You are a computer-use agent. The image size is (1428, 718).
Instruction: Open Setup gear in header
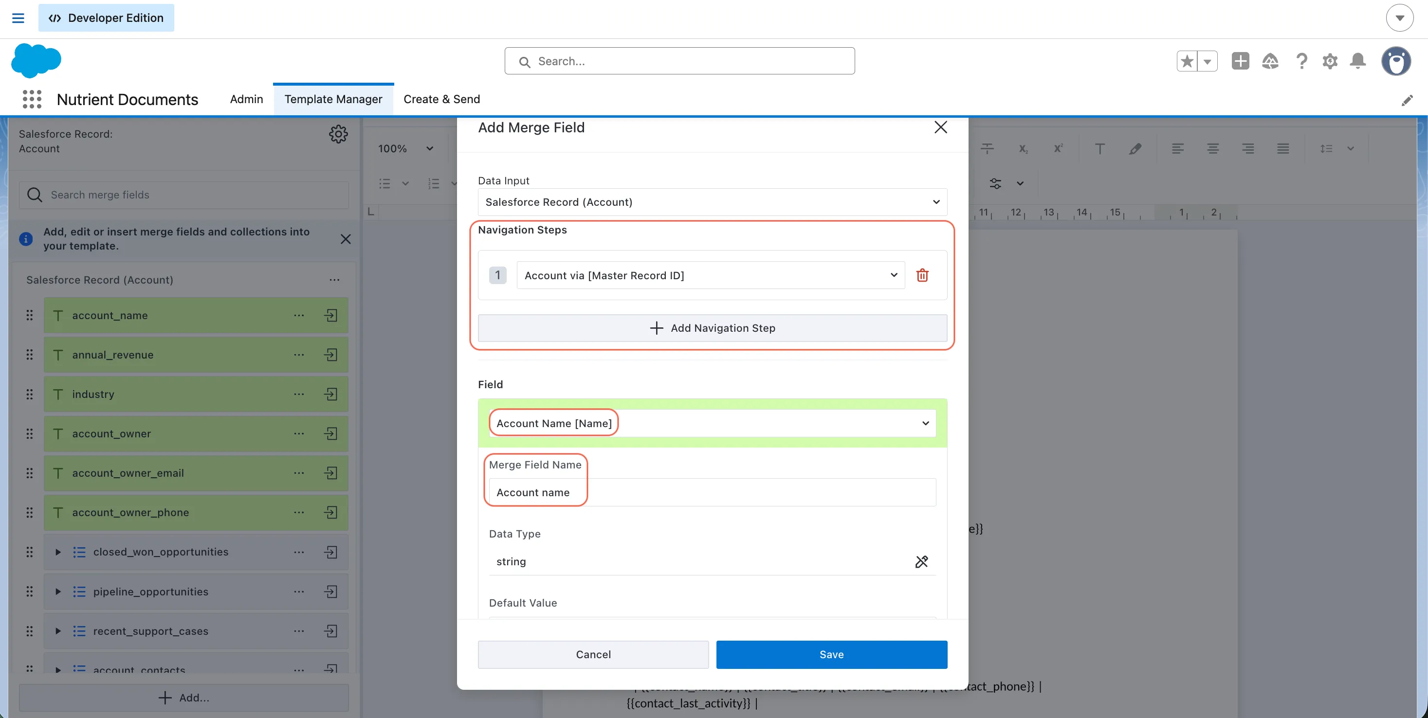pyautogui.click(x=1329, y=61)
